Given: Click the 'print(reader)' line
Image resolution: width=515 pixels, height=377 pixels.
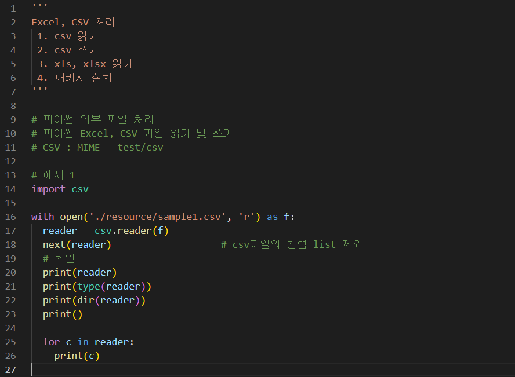Looking at the screenshot, I should pos(80,273).
